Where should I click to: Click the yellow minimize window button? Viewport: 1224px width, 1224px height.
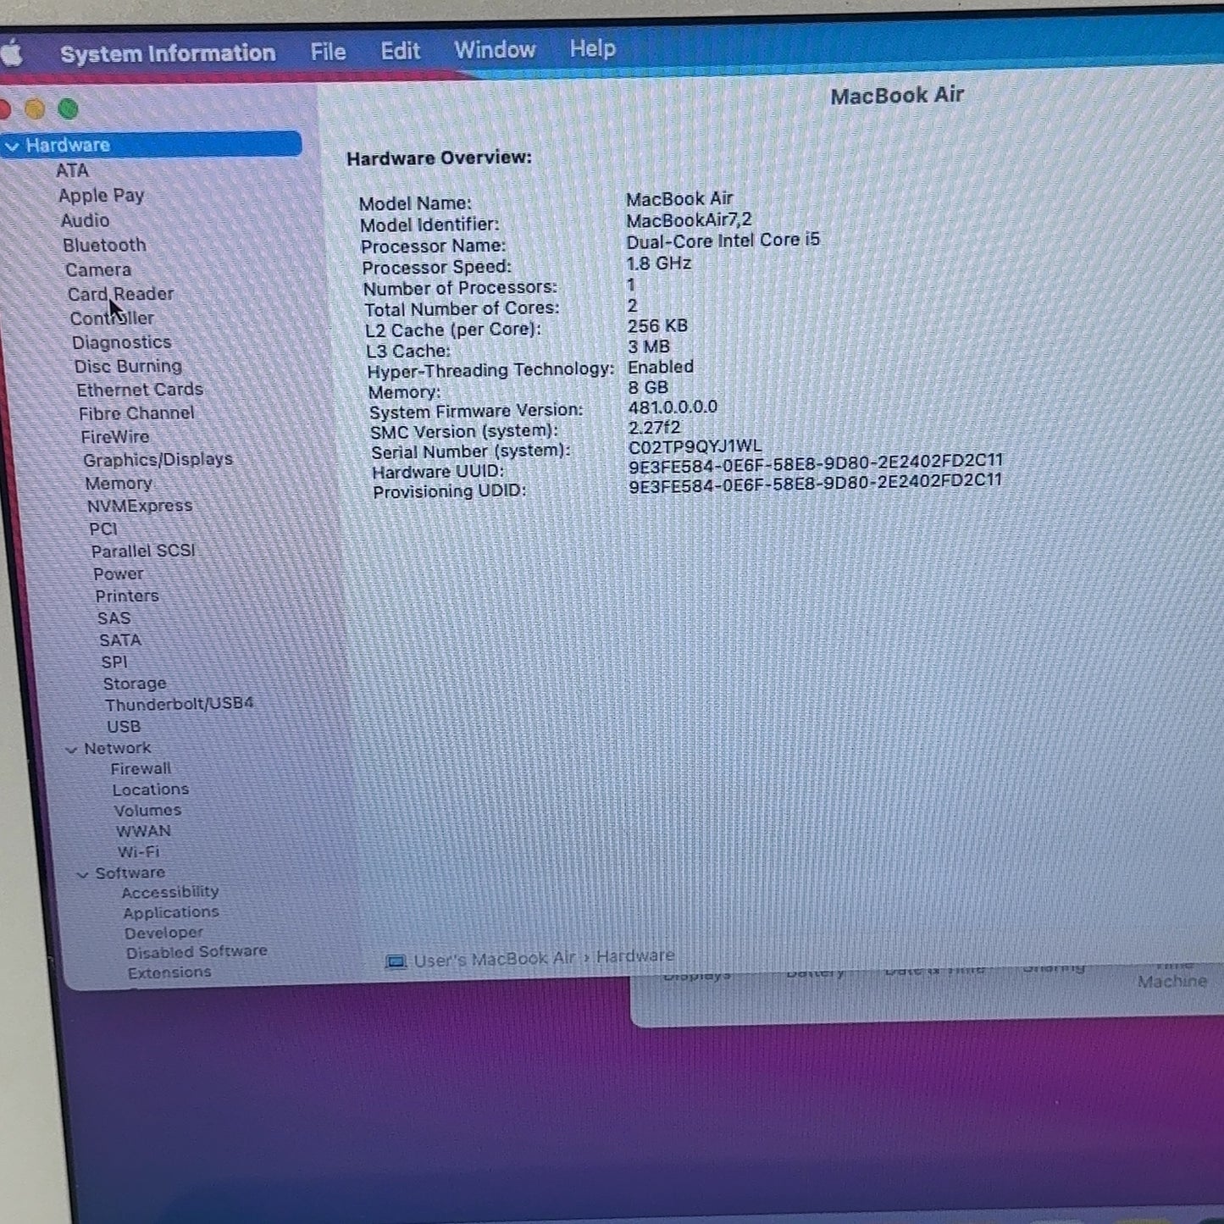(x=35, y=109)
